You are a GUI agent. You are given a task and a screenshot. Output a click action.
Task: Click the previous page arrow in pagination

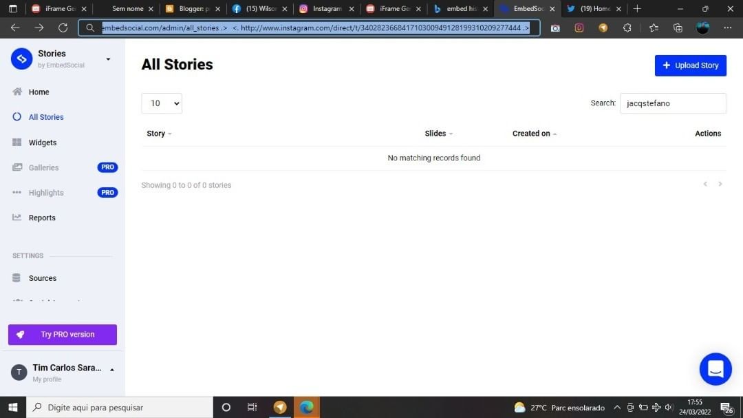pyautogui.click(x=705, y=184)
